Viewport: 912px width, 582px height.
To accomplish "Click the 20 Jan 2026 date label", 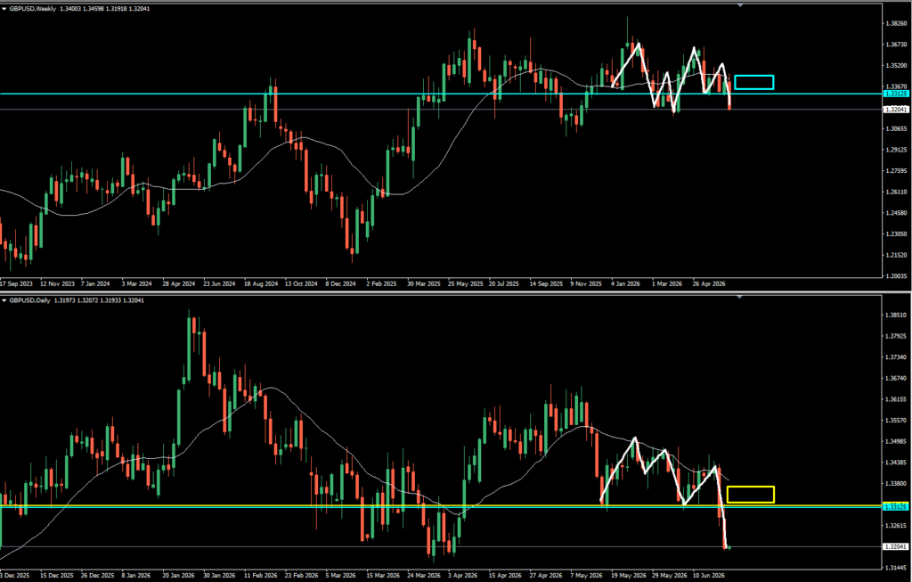I will coord(178,576).
